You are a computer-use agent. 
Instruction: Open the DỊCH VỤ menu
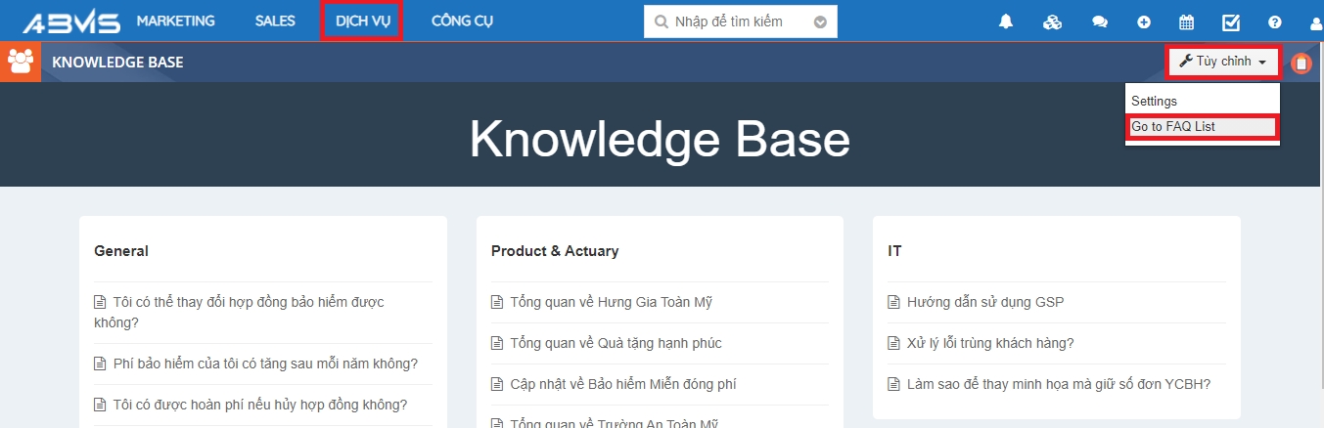point(362,21)
